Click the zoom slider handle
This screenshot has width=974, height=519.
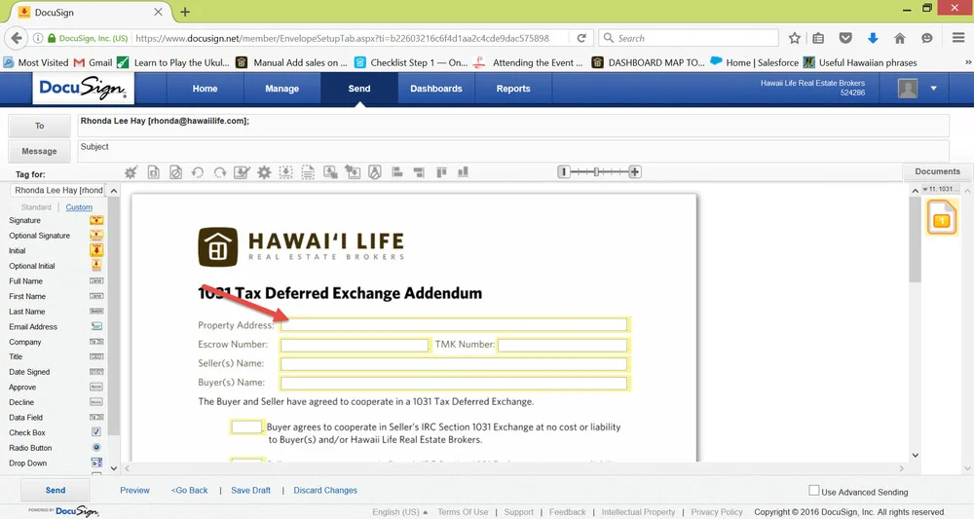point(596,172)
